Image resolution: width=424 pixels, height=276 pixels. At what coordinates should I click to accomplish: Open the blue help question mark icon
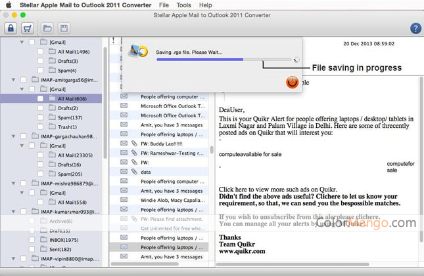pos(415,28)
